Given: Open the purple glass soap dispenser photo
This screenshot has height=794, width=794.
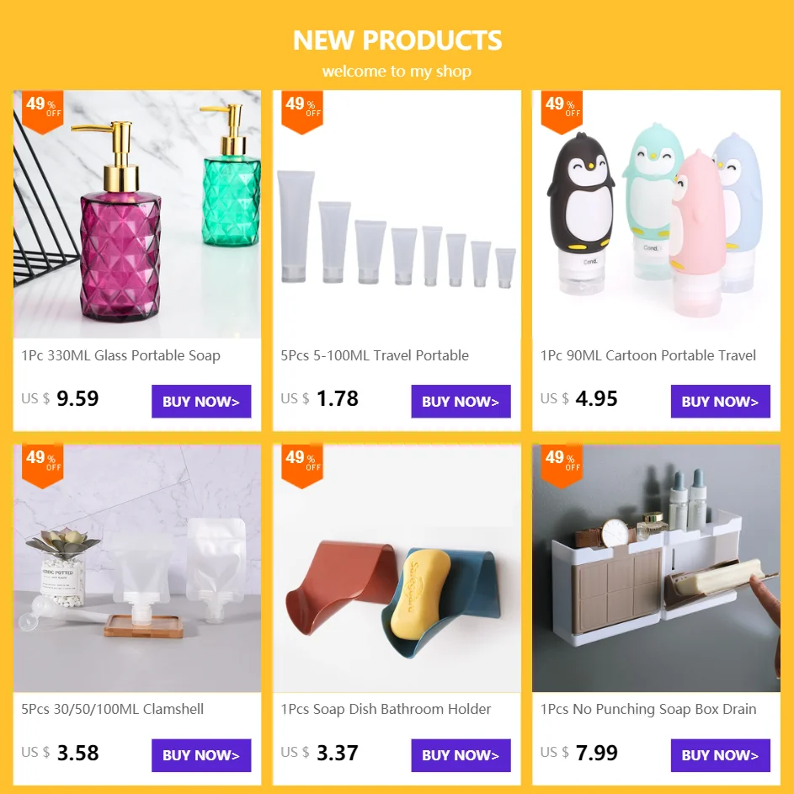Looking at the screenshot, I should click(x=137, y=214).
